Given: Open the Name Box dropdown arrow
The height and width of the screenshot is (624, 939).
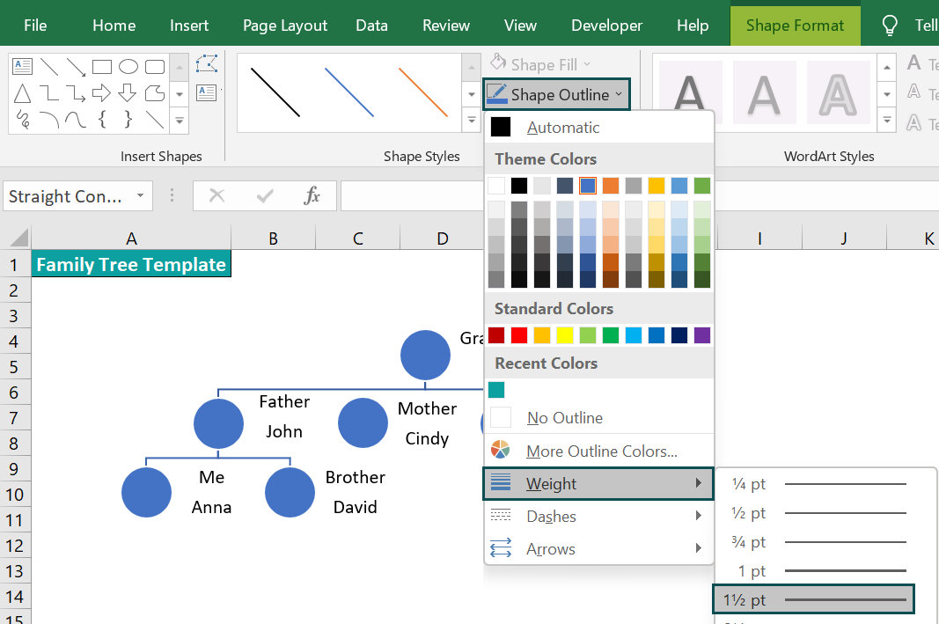Looking at the screenshot, I should tap(140, 195).
